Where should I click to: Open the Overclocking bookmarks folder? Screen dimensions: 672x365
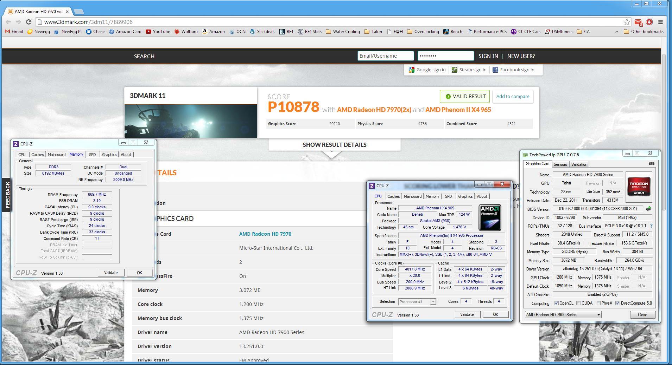pyautogui.click(x=423, y=32)
